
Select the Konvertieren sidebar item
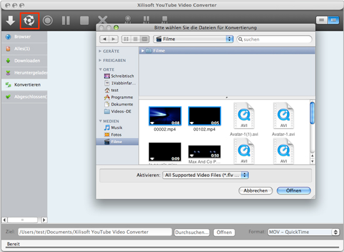coord(24,84)
